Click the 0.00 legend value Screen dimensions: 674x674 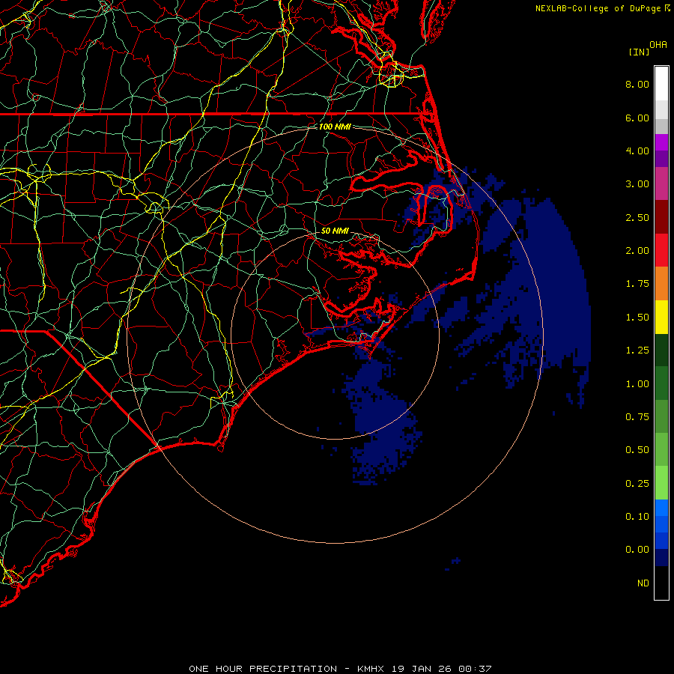point(637,550)
